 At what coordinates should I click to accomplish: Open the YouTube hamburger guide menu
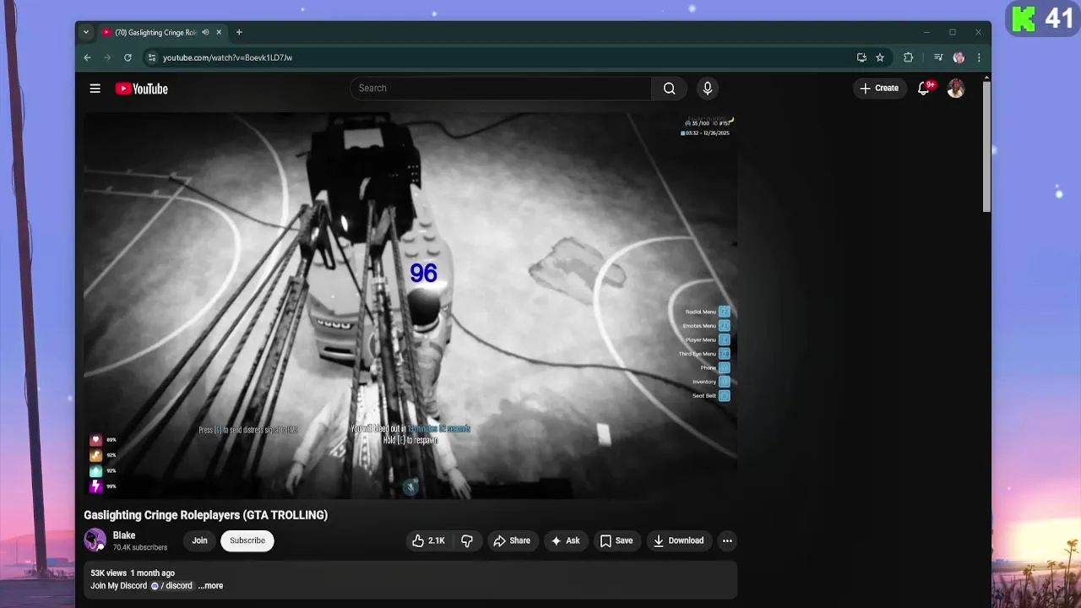click(95, 89)
